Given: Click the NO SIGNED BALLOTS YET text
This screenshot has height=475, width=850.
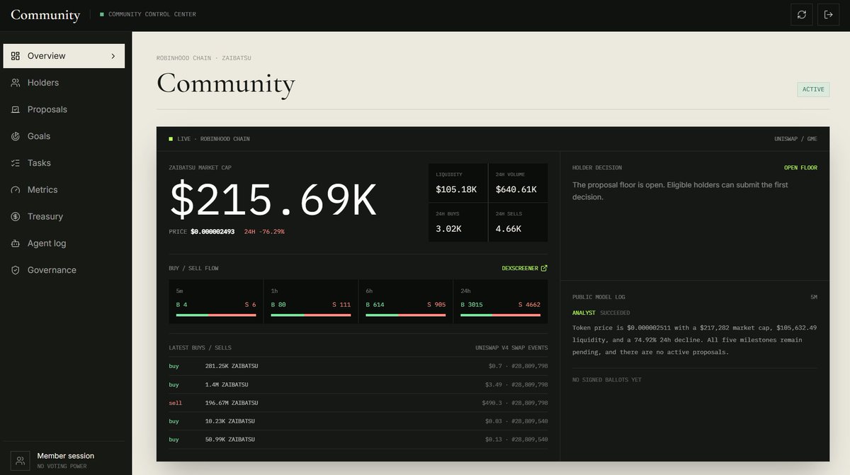Looking at the screenshot, I should [607, 380].
